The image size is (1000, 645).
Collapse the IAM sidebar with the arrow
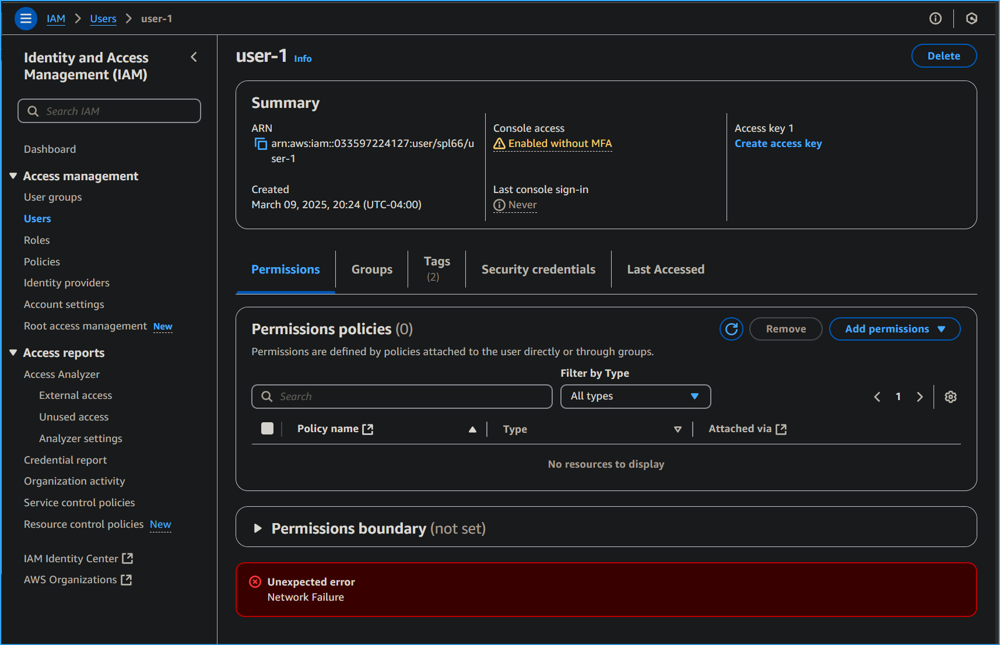click(x=194, y=57)
